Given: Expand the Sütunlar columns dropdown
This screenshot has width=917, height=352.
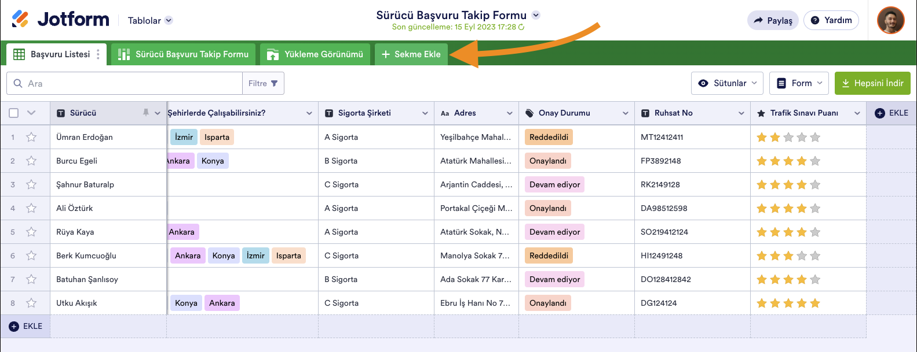Looking at the screenshot, I should (727, 83).
